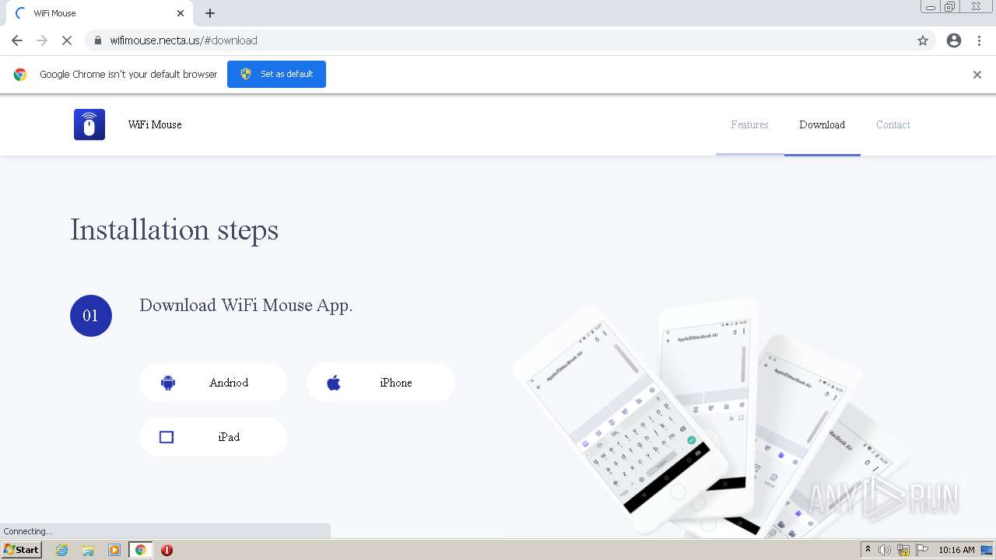The width and height of the screenshot is (996, 560).
Task: Open Internet Explorer from taskbar
Action: pyautogui.click(x=61, y=550)
